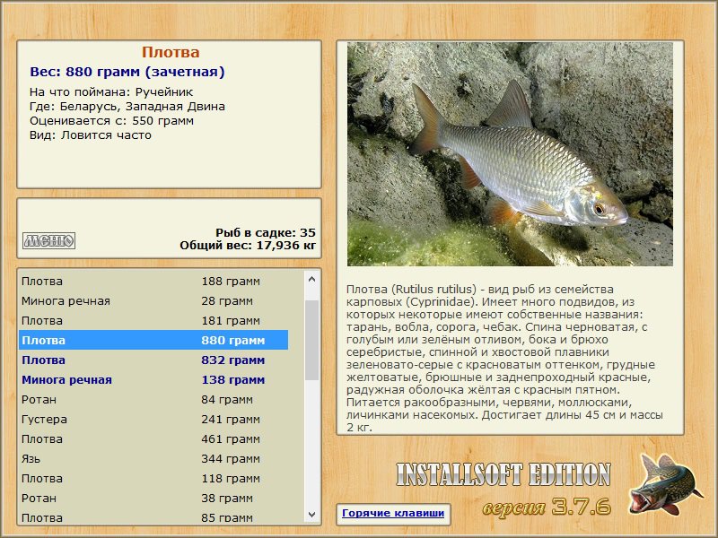Select the Ротан 38 грамм row
The height and width of the screenshot is (538, 718).
(x=153, y=498)
